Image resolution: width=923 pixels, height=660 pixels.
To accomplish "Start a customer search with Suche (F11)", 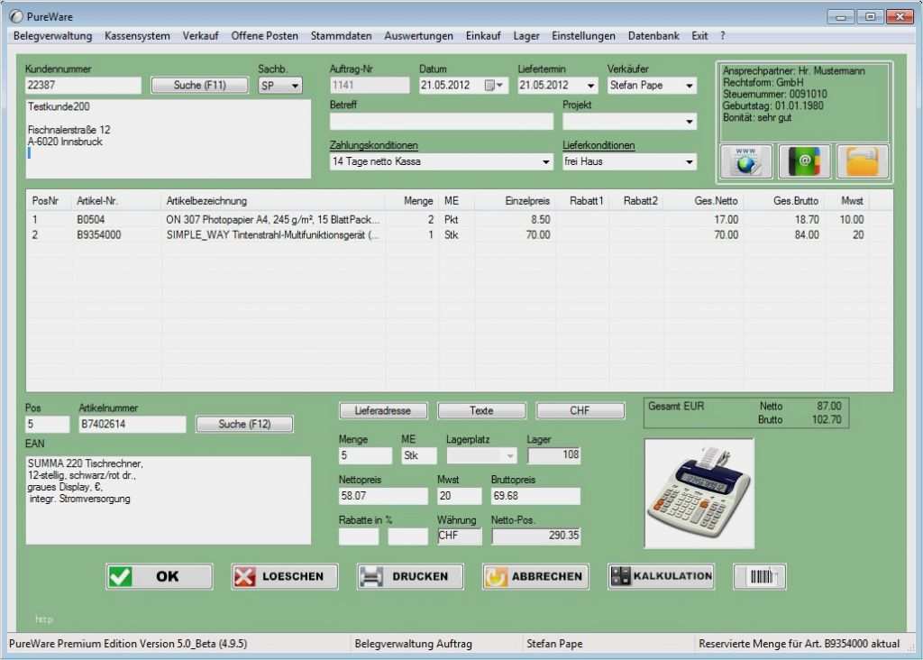I will pyautogui.click(x=199, y=85).
